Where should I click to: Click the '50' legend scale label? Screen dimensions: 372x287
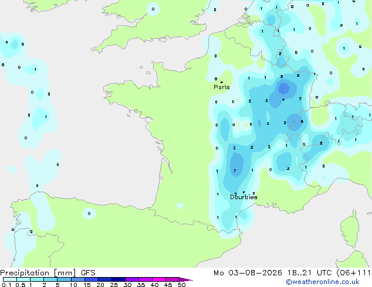(182, 285)
